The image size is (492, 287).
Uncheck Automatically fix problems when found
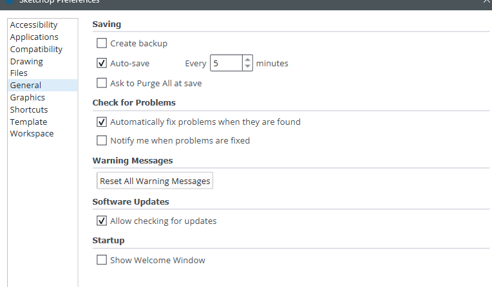pos(102,122)
